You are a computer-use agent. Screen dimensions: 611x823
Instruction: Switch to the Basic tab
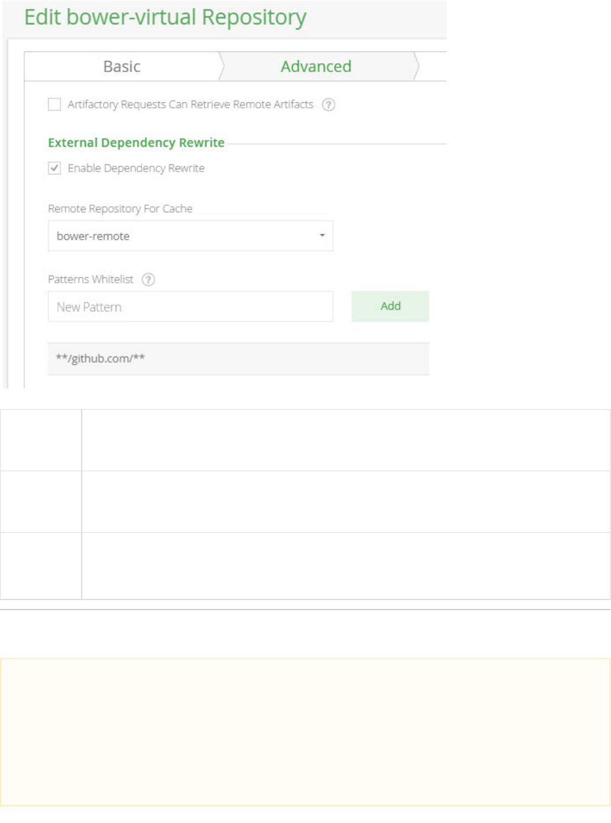coord(122,67)
